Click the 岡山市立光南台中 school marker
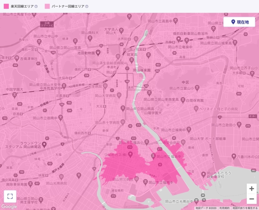 coord(196,201)
